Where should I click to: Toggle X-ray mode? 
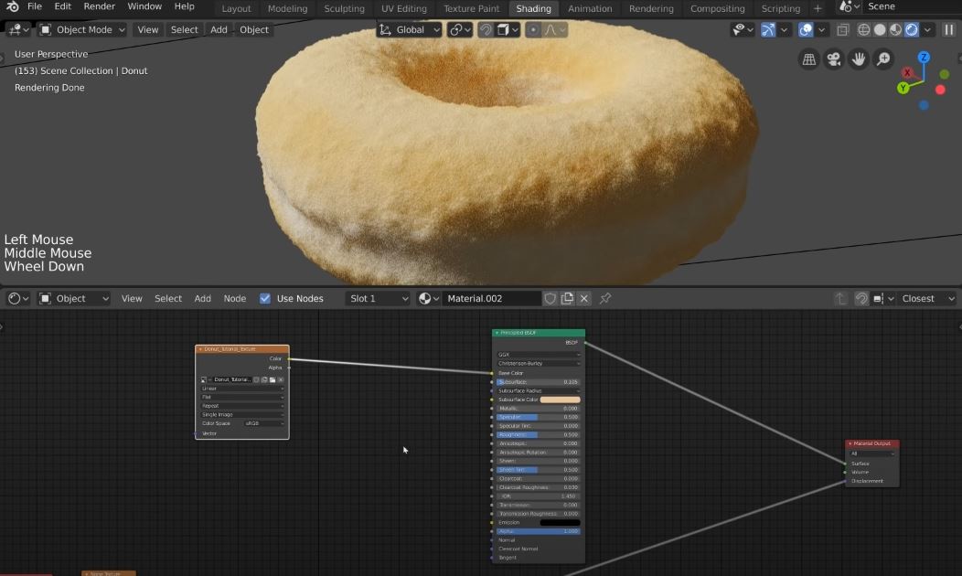(842, 29)
